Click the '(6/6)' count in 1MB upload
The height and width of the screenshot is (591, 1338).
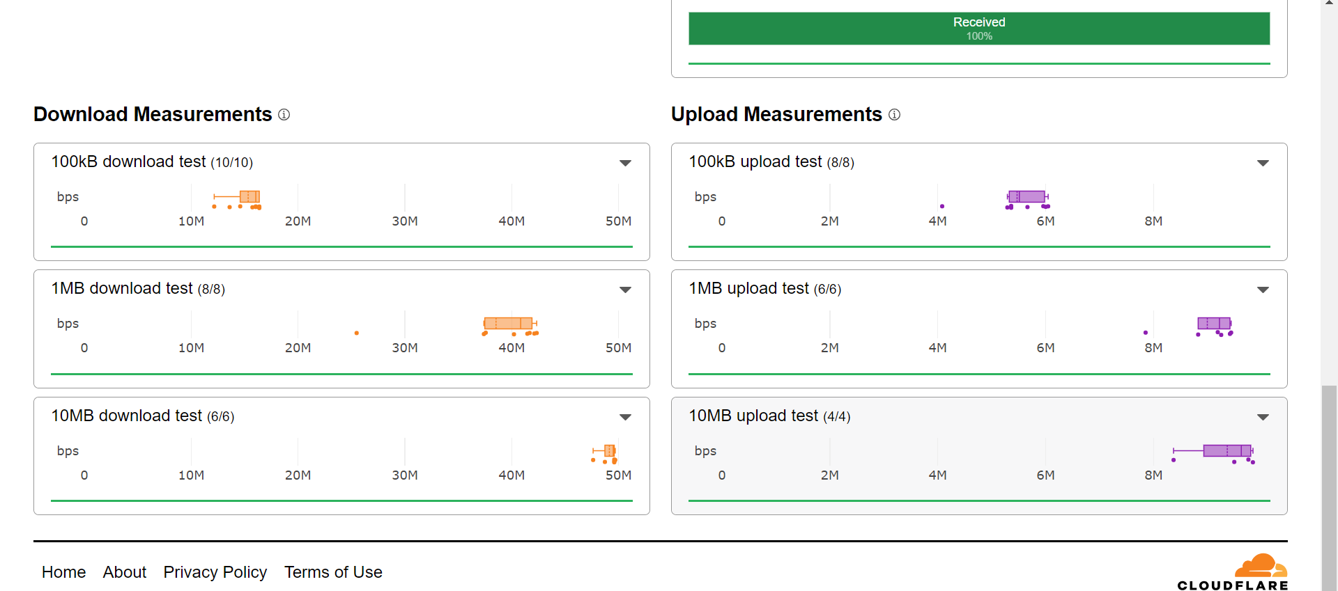tap(828, 290)
